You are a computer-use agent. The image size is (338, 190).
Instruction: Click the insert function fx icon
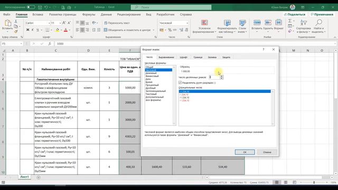tap(49, 44)
